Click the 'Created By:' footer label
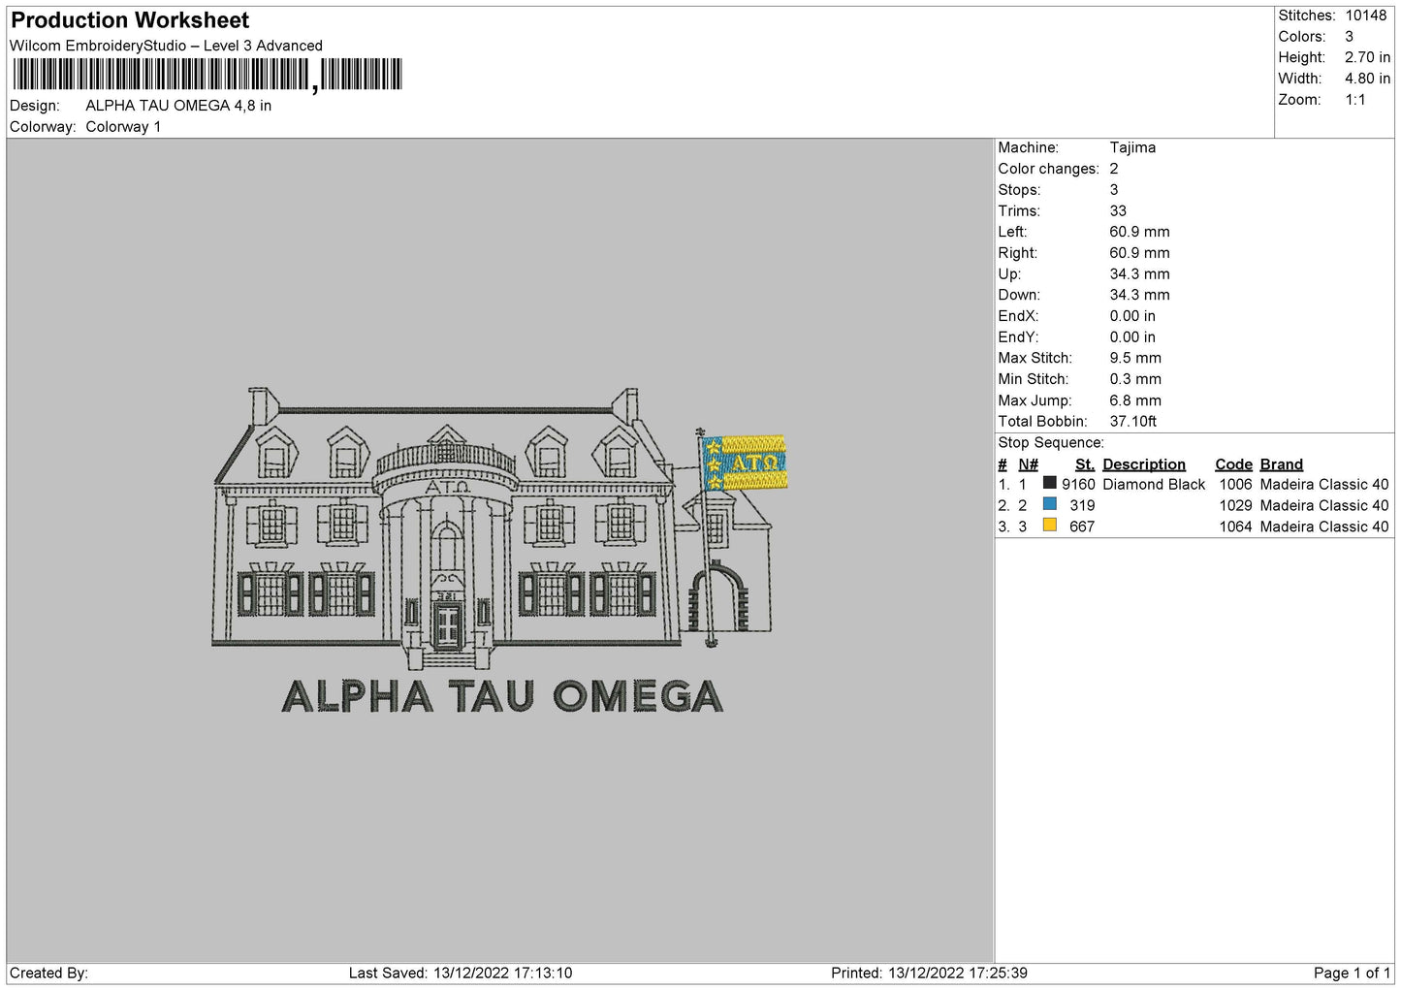 (x=48, y=974)
